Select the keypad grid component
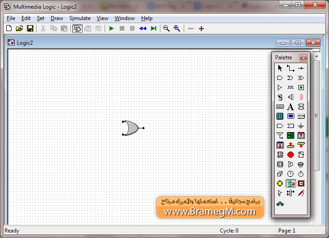Screen dimensions: 329x238 click(280, 116)
